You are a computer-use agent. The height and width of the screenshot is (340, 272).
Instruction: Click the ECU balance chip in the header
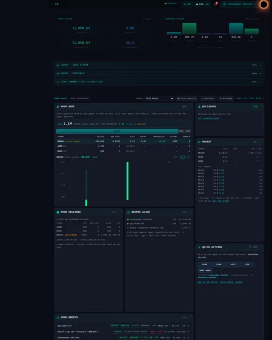[x=202, y=4]
